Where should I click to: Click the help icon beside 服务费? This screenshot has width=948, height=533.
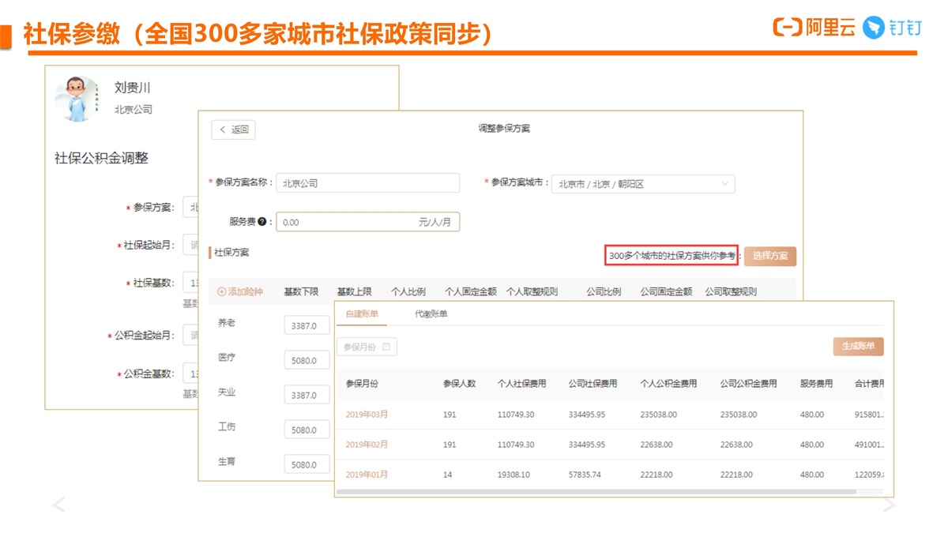tap(262, 223)
